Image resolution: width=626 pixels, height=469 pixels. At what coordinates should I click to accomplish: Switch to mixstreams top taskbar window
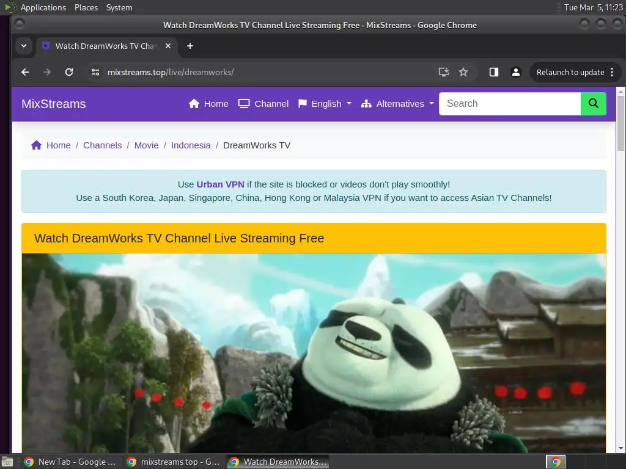(174, 462)
